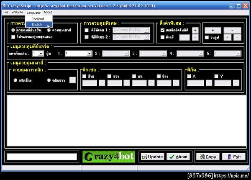Click the Crazy4Script title bar app icon
The height and width of the screenshot is (180, 251).
[x=5, y=6]
